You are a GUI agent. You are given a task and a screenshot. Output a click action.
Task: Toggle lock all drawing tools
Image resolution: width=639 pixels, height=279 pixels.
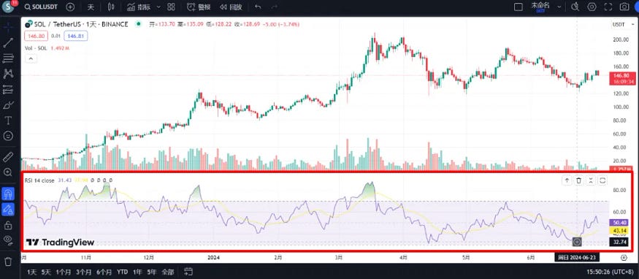[8, 225]
